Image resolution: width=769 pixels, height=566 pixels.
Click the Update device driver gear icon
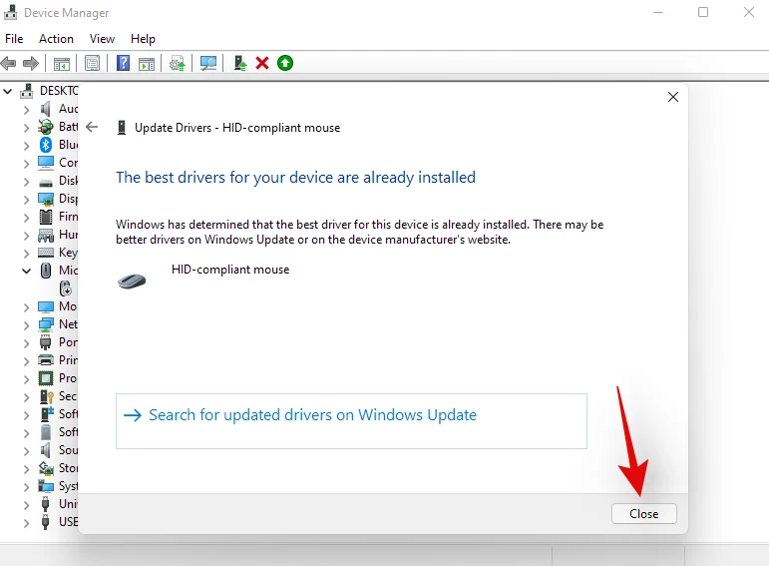click(178, 63)
